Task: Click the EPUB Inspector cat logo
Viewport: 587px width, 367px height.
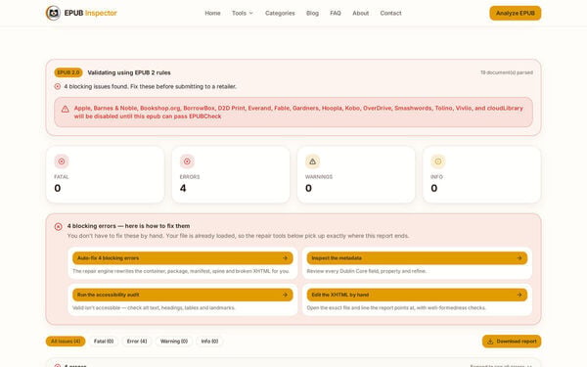Action: [x=53, y=13]
